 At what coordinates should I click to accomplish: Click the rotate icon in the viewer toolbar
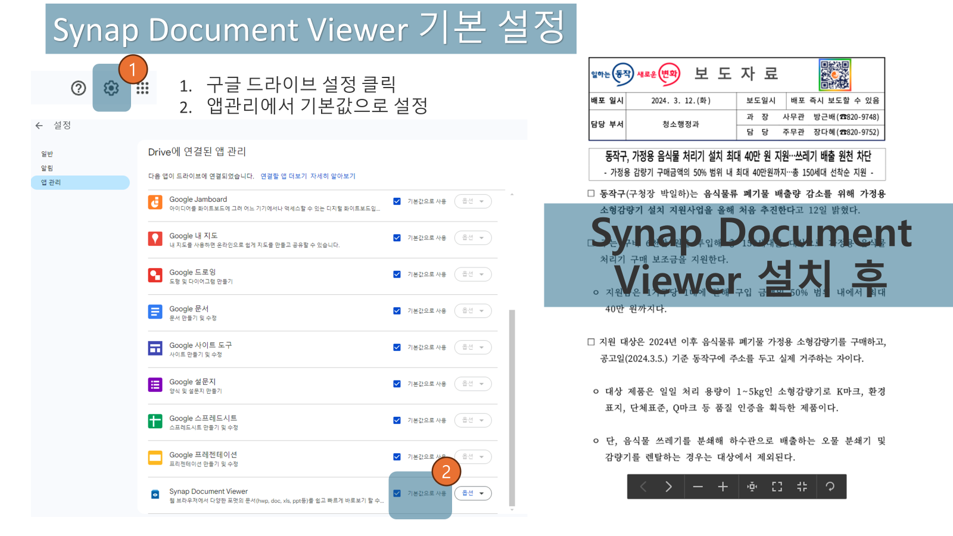(830, 487)
